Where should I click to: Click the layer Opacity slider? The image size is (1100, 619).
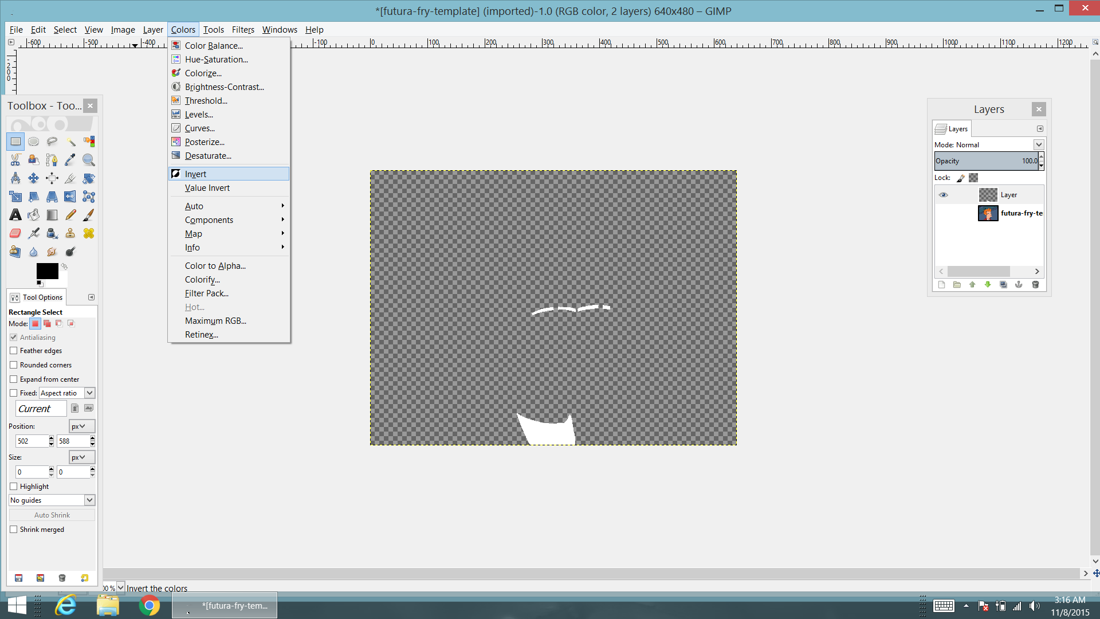click(986, 161)
